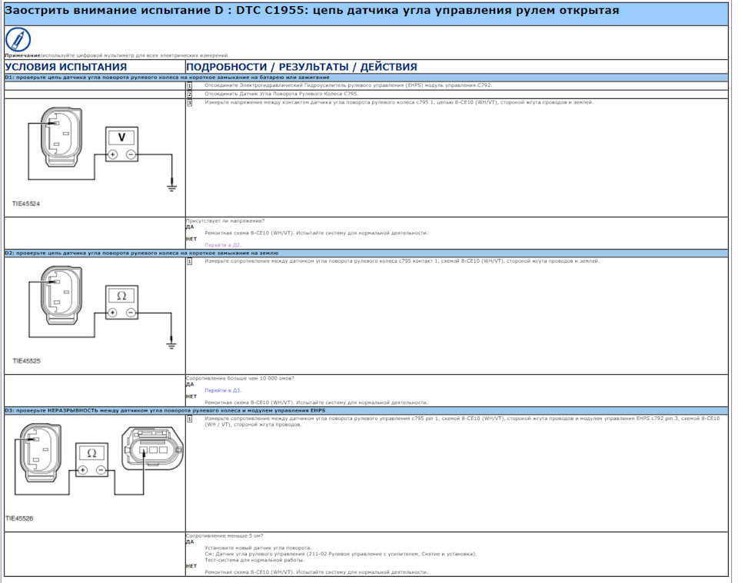Click step box 3 for measuring voltage in D1
The width and height of the screenshot is (738, 583).
point(190,103)
